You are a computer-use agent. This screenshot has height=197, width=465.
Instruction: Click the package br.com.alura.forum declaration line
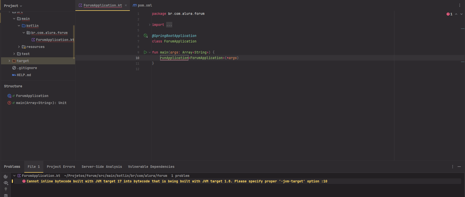coord(178,14)
